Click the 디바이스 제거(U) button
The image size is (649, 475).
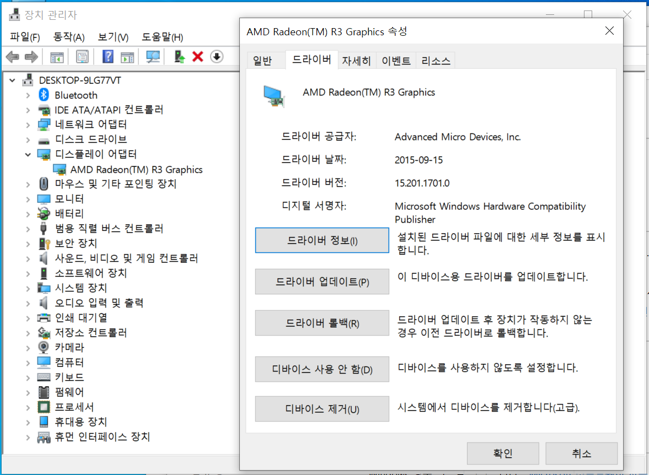(x=322, y=409)
